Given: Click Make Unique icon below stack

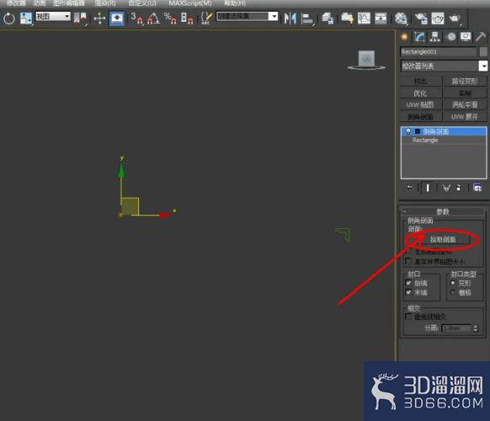Looking at the screenshot, I should 446,188.
